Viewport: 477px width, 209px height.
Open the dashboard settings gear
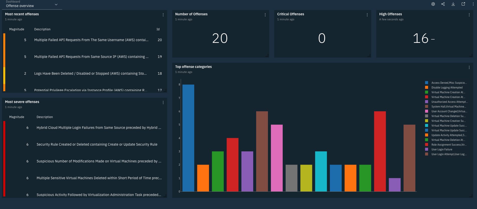433,4
